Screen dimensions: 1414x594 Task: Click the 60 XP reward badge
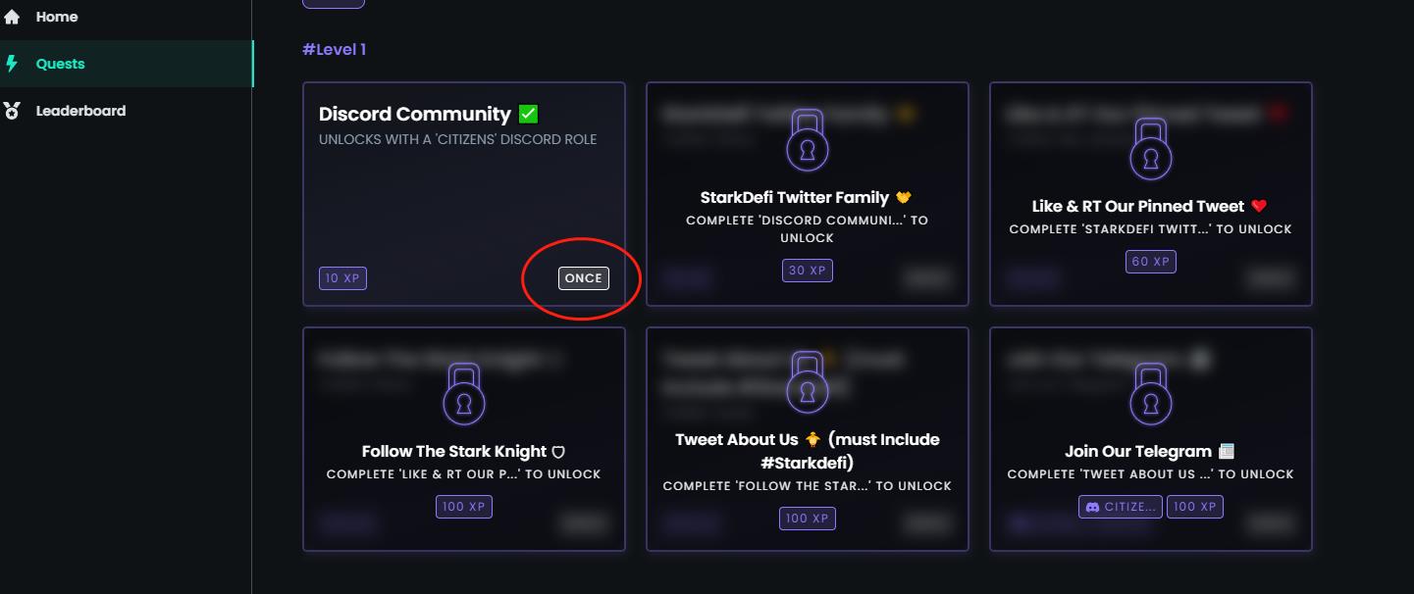tap(1151, 262)
